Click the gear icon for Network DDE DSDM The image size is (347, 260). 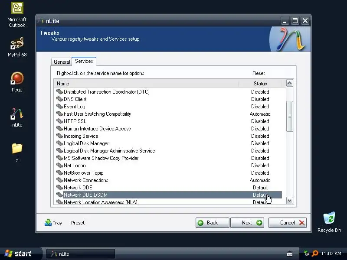click(x=59, y=195)
